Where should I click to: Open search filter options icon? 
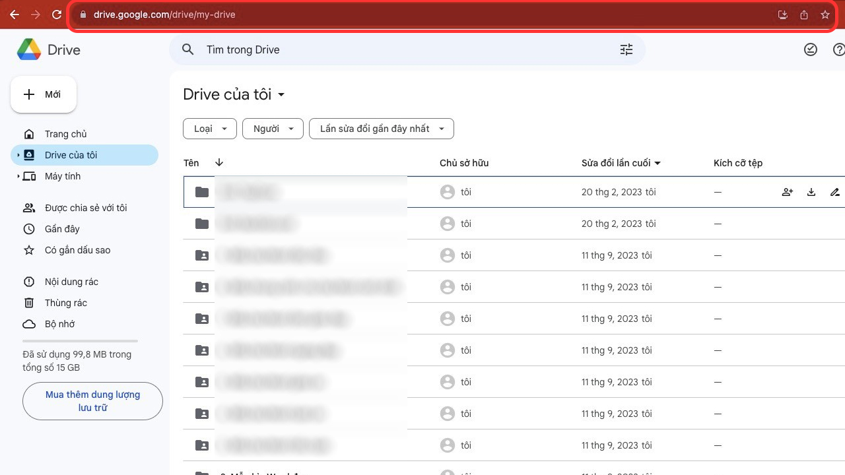click(x=626, y=49)
